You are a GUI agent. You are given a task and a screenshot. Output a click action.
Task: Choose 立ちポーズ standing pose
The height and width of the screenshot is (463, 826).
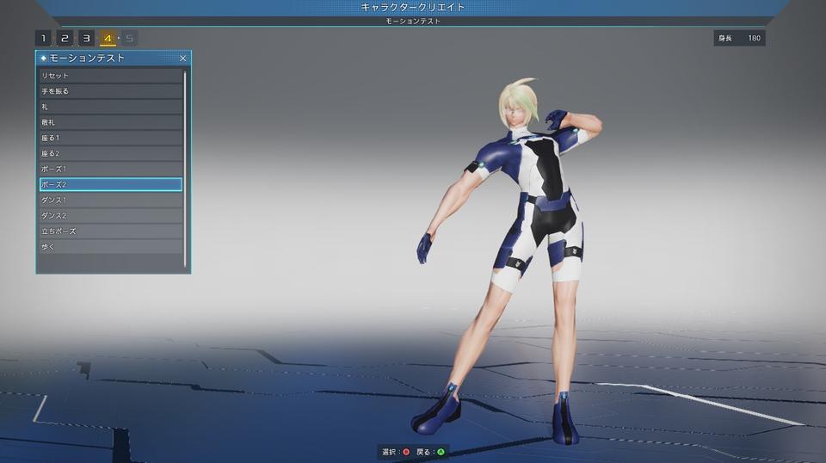(110, 231)
